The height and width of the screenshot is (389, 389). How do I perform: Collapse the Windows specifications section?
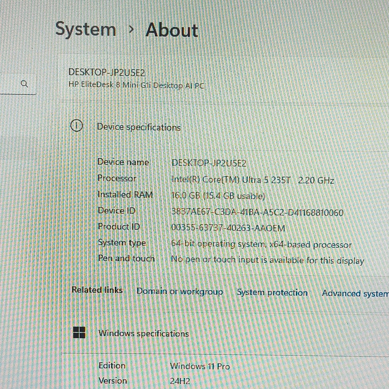143,334
